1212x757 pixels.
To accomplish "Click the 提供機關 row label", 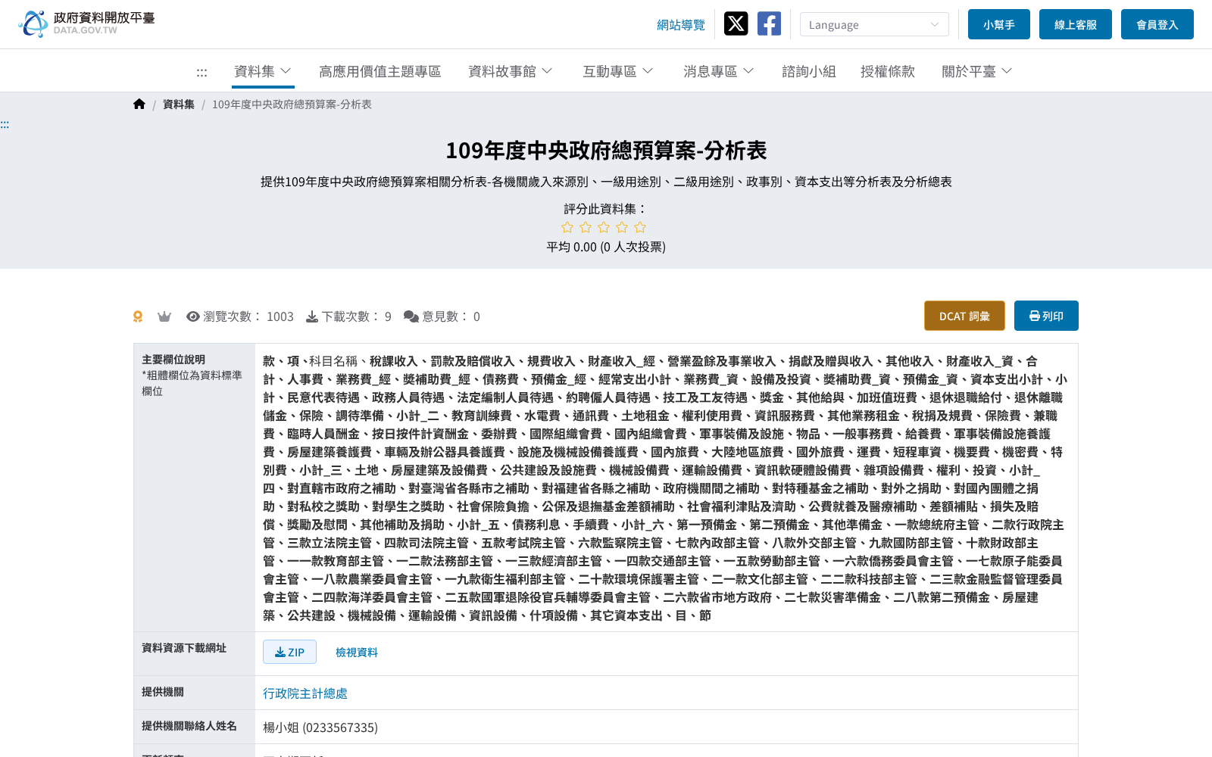I will [x=163, y=692].
